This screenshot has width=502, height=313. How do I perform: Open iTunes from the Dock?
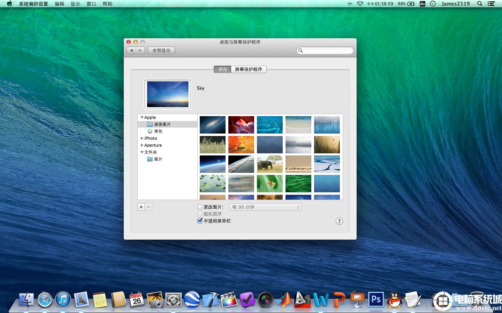point(63,300)
